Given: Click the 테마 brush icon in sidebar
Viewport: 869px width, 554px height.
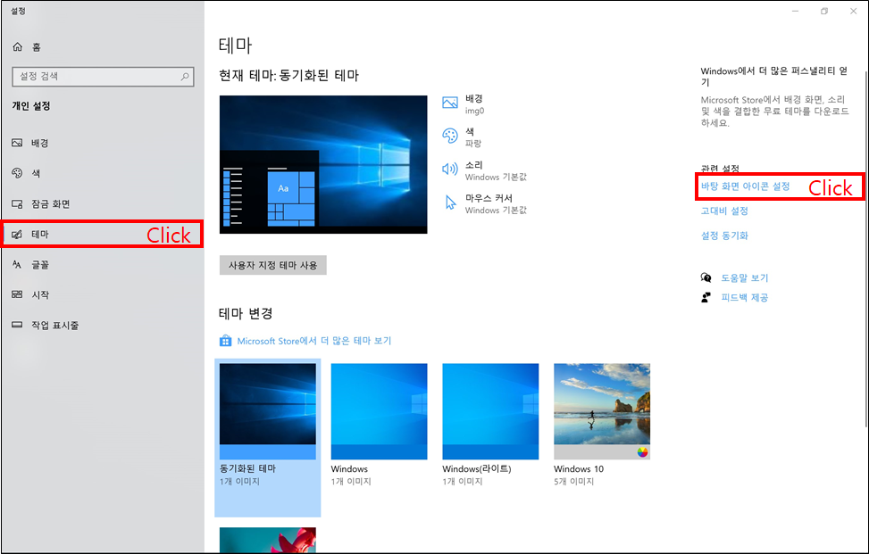Looking at the screenshot, I should [x=17, y=234].
